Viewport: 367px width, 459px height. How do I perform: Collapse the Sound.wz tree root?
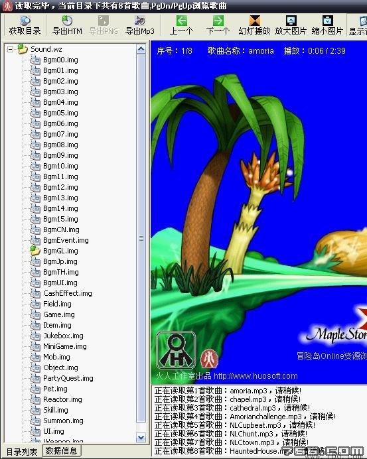(10, 49)
